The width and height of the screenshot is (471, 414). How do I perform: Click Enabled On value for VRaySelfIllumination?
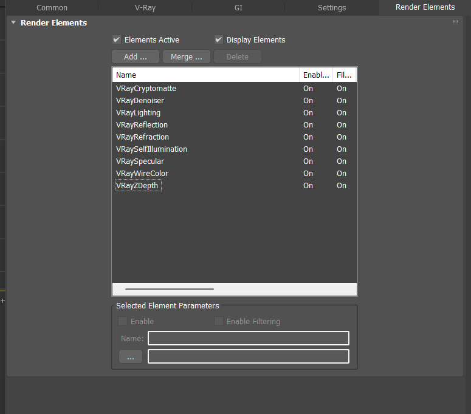point(308,149)
